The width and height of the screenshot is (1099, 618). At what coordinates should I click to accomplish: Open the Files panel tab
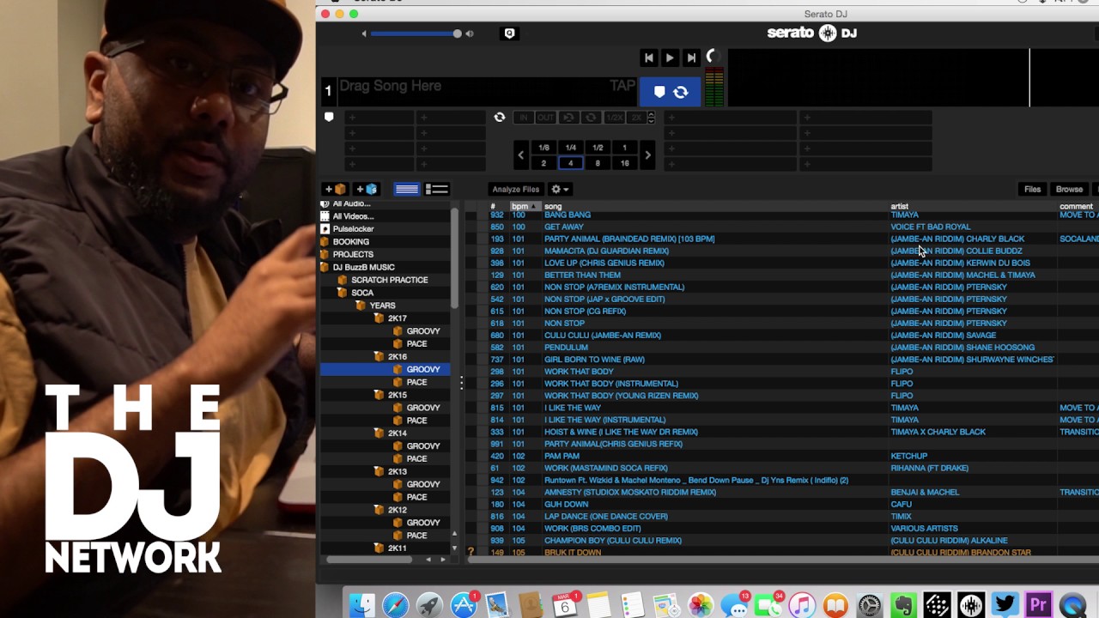1033,189
